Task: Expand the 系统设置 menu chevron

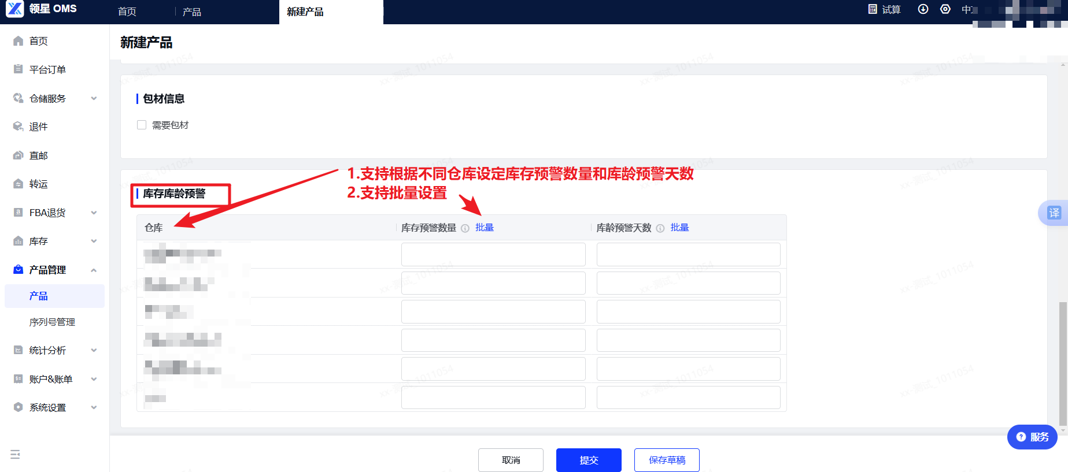Action: 94,407
